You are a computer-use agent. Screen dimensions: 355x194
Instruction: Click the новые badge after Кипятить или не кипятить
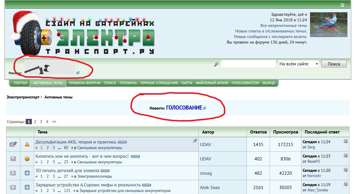(x=135, y=157)
